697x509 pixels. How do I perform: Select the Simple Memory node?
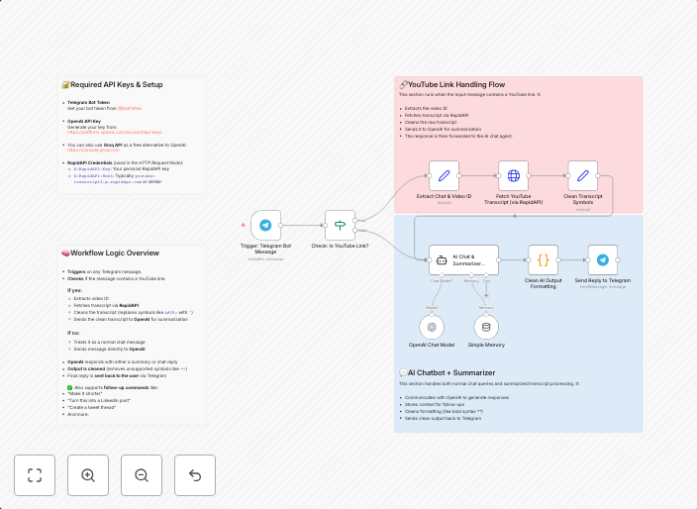[x=486, y=325]
